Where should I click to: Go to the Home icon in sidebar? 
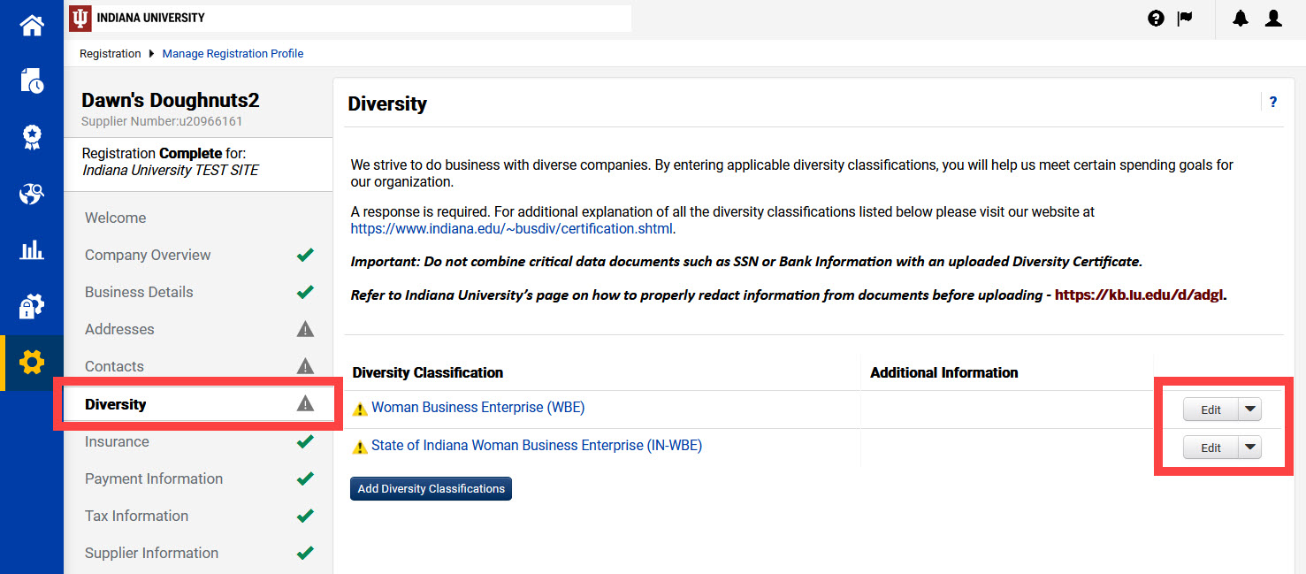(32, 25)
